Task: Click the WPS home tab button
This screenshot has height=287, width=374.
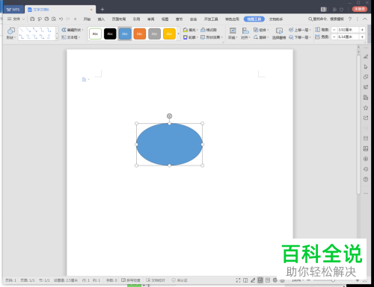Action: click(13, 10)
